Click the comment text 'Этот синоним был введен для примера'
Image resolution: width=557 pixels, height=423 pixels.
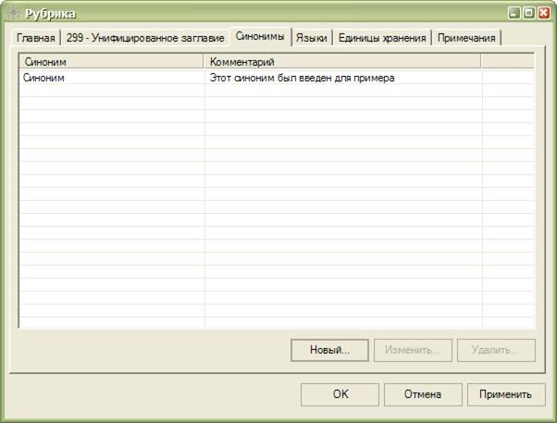302,78
